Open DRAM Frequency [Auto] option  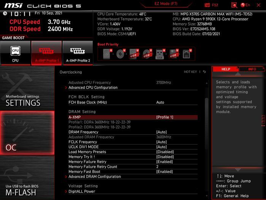(x=133, y=132)
